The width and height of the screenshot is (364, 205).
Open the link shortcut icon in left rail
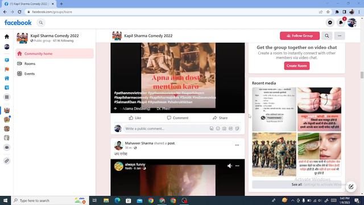click(x=7, y=161)
